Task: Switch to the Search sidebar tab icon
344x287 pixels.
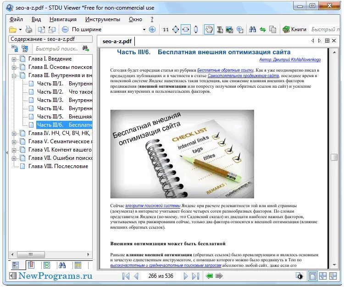Action: click(x=62, y=265)
